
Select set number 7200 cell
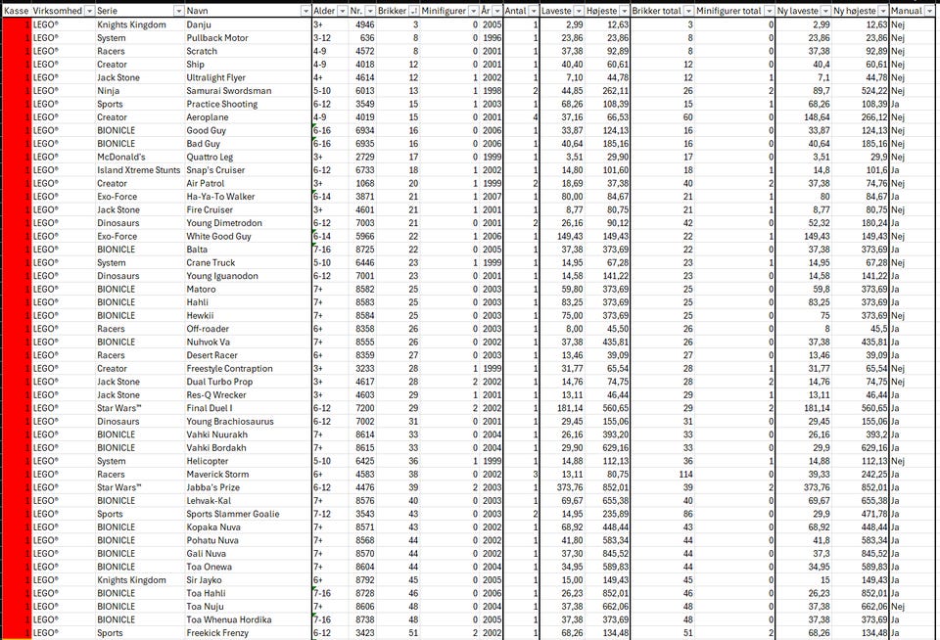[362, 408]
